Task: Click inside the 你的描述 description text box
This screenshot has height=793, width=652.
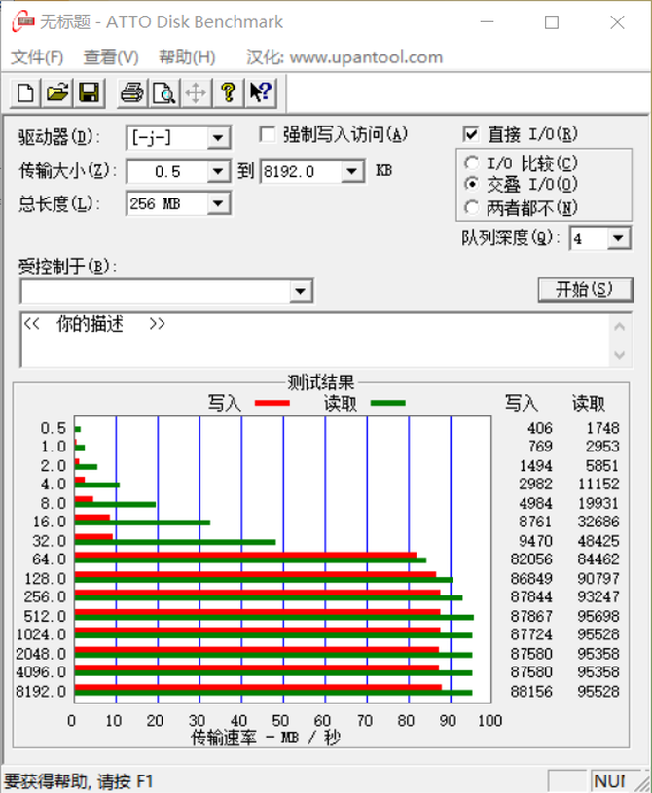Action: pos(311,341)
